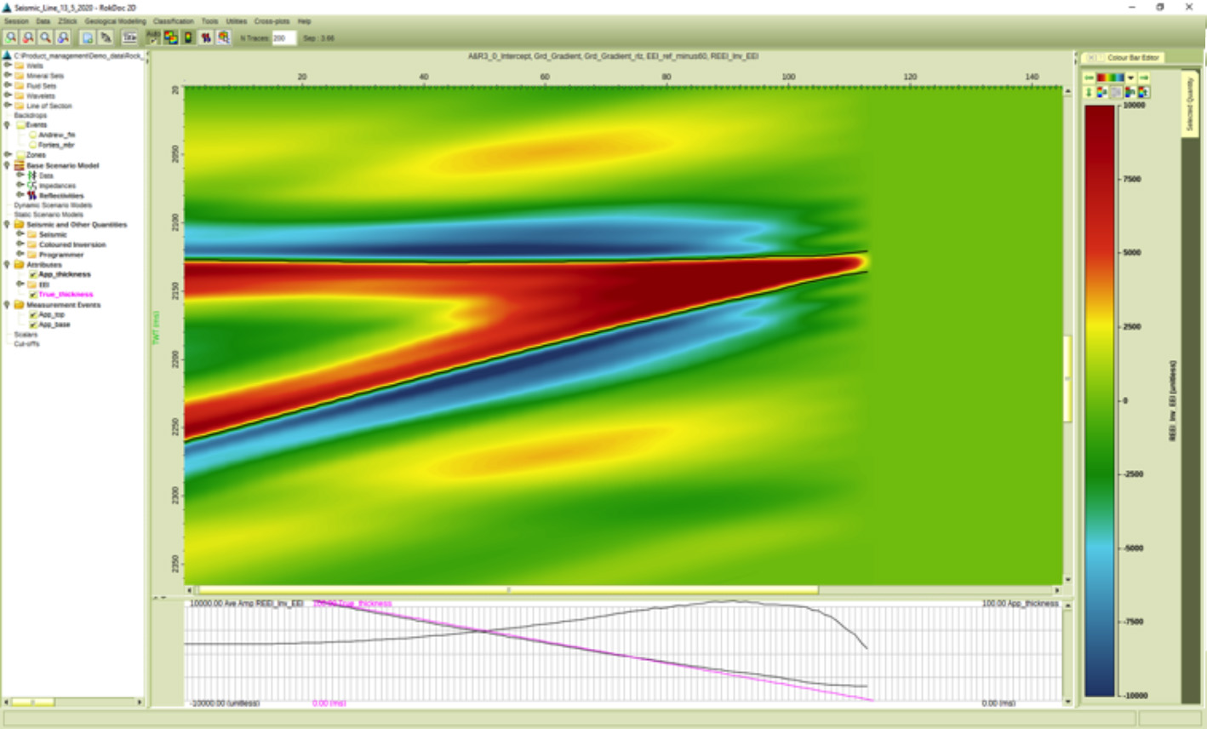Viewport: 1207px width, 729px height.
Task: Click the red zoom magnifier icon
Action: click(x=28, y=37)
